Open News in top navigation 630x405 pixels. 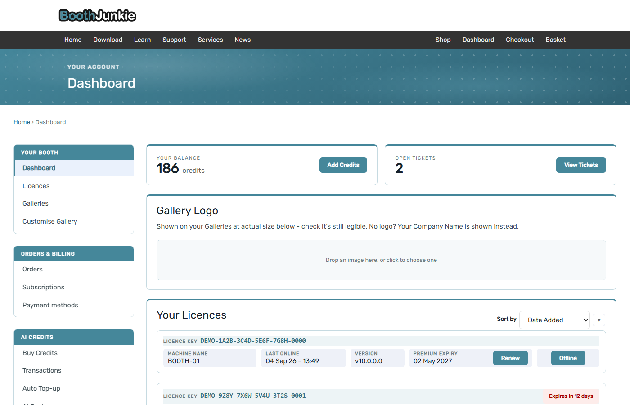[x=243, y=40]
